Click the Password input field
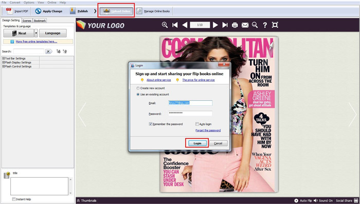Image resolution: width=360 pixels, height=204 pixels. click(x=190, y=113)
